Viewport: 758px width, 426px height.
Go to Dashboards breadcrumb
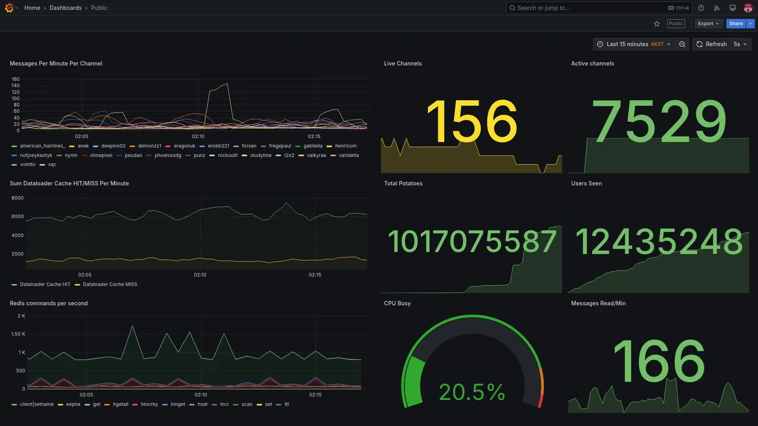[66, 8]
